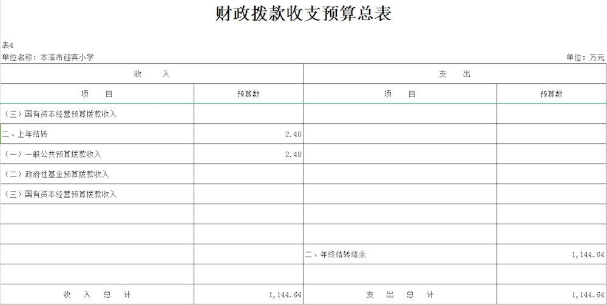Screen dimensions: 607x305
Task: Click the 预算数 header under 支出
Action: [552, 94]
